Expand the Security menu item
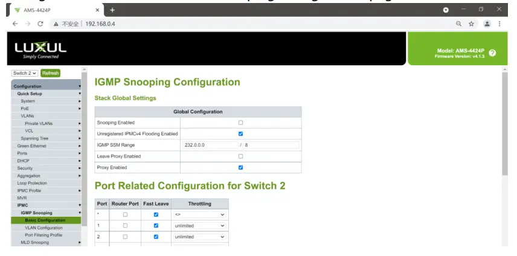This screenshot has height=256, width=517. coord(46,168)
